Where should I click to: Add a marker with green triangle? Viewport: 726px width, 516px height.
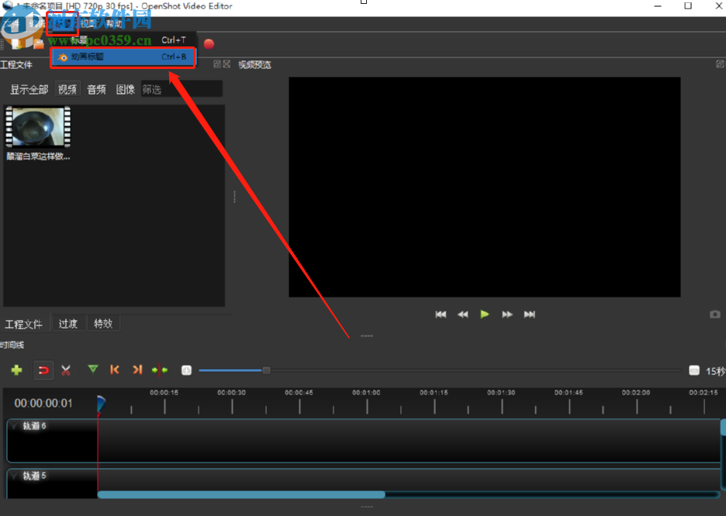tap(93, 370)
